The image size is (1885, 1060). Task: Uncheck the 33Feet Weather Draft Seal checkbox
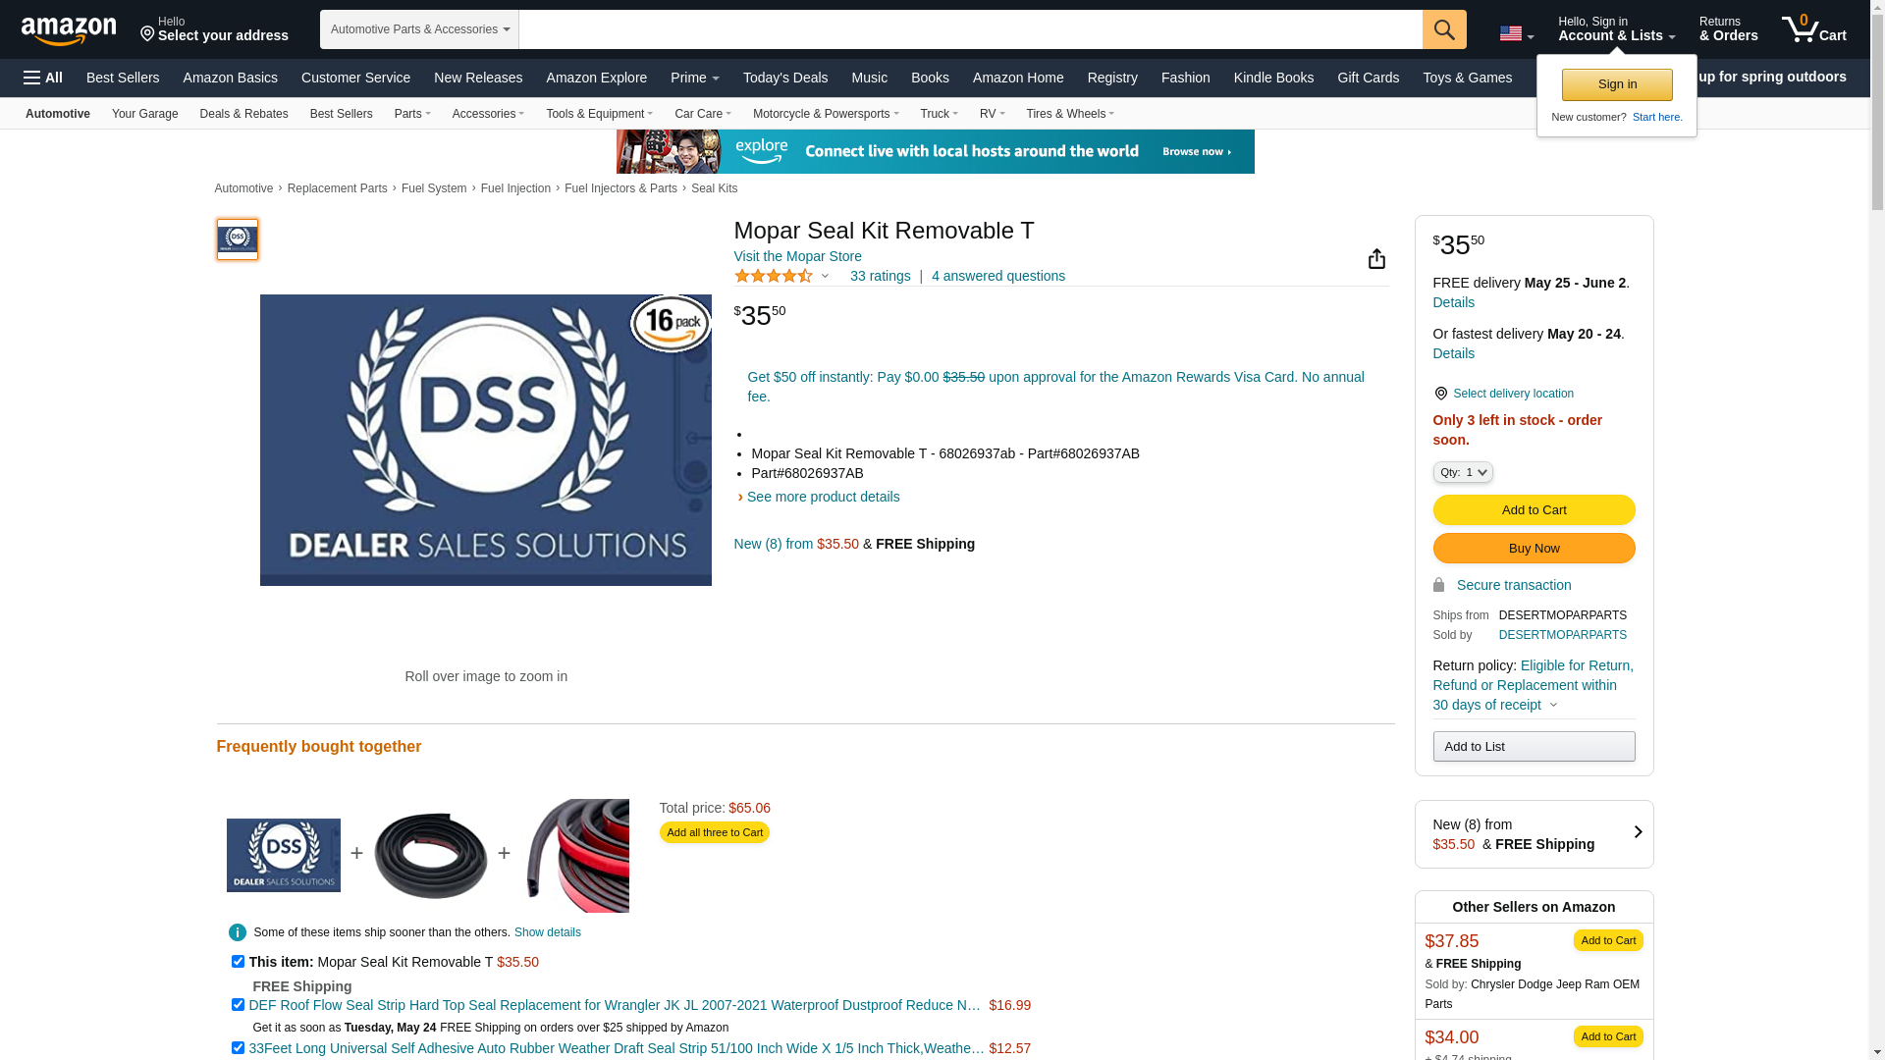pos(238,1048)
